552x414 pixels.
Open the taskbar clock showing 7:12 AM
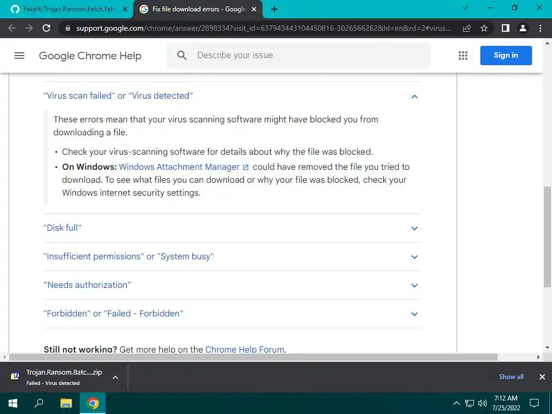click(x=506, y=403)
